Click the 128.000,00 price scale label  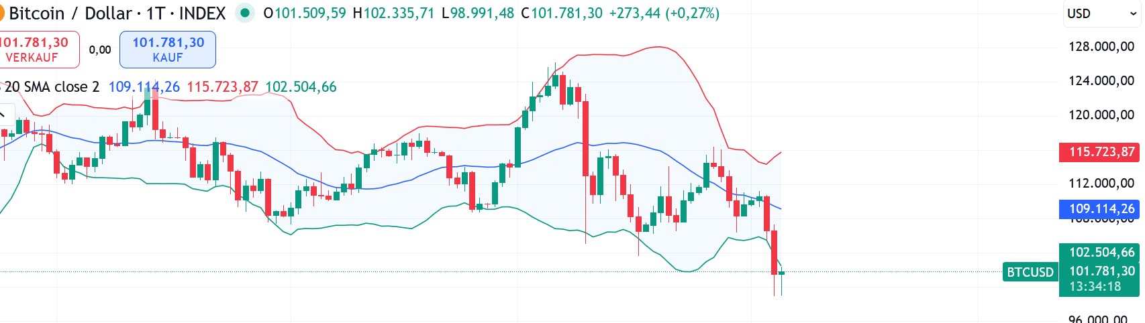pyautogui.click(x=1101, y=46)
